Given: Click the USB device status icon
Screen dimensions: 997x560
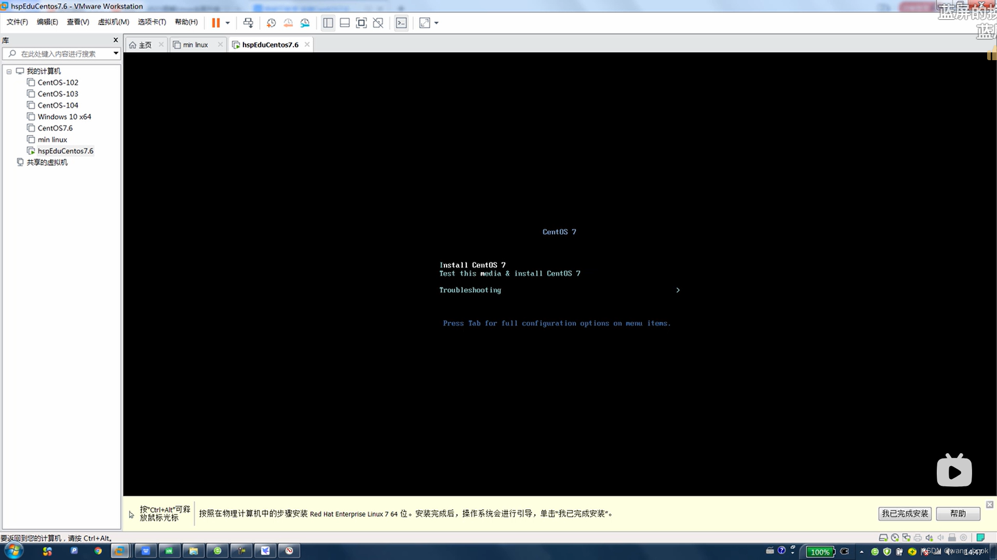Looking at the screenshot, I should pos(952,538).
